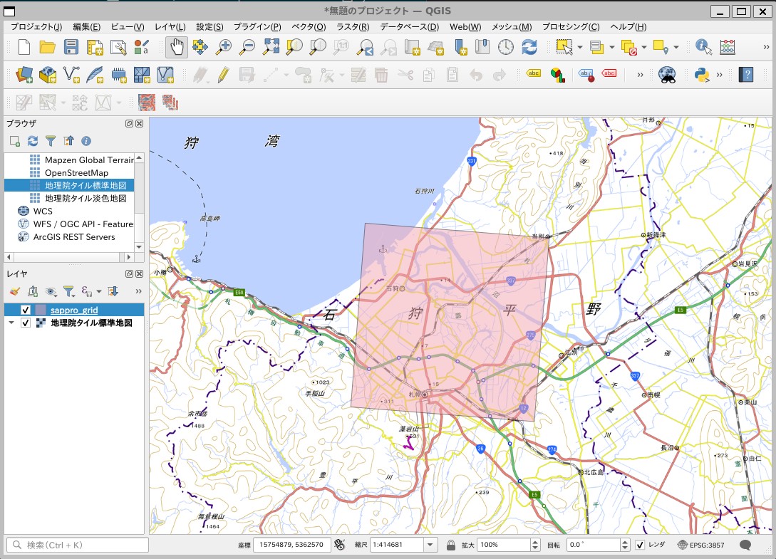This screenshot has width=776, height=559.
Task: Increase the 拡大 magnifier spinner value
Action: pos(535,542)
